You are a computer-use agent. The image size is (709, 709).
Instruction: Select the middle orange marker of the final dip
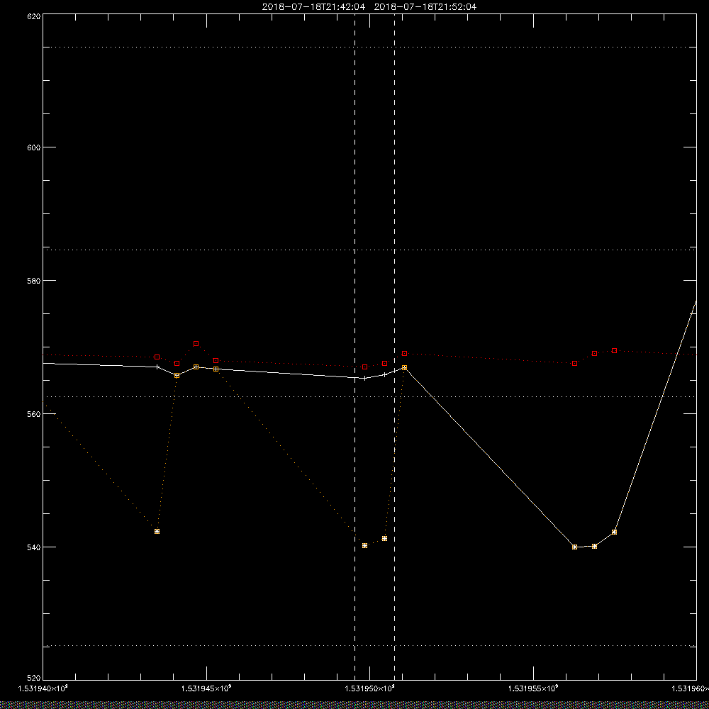(x=594, y=546)
